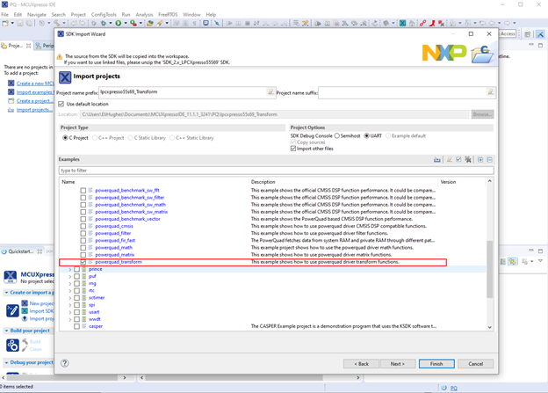The height and width of the screenshot is (393, 548).
Task: Check the powerquad_cmsis example checkbox
Action: coord(83,226)
